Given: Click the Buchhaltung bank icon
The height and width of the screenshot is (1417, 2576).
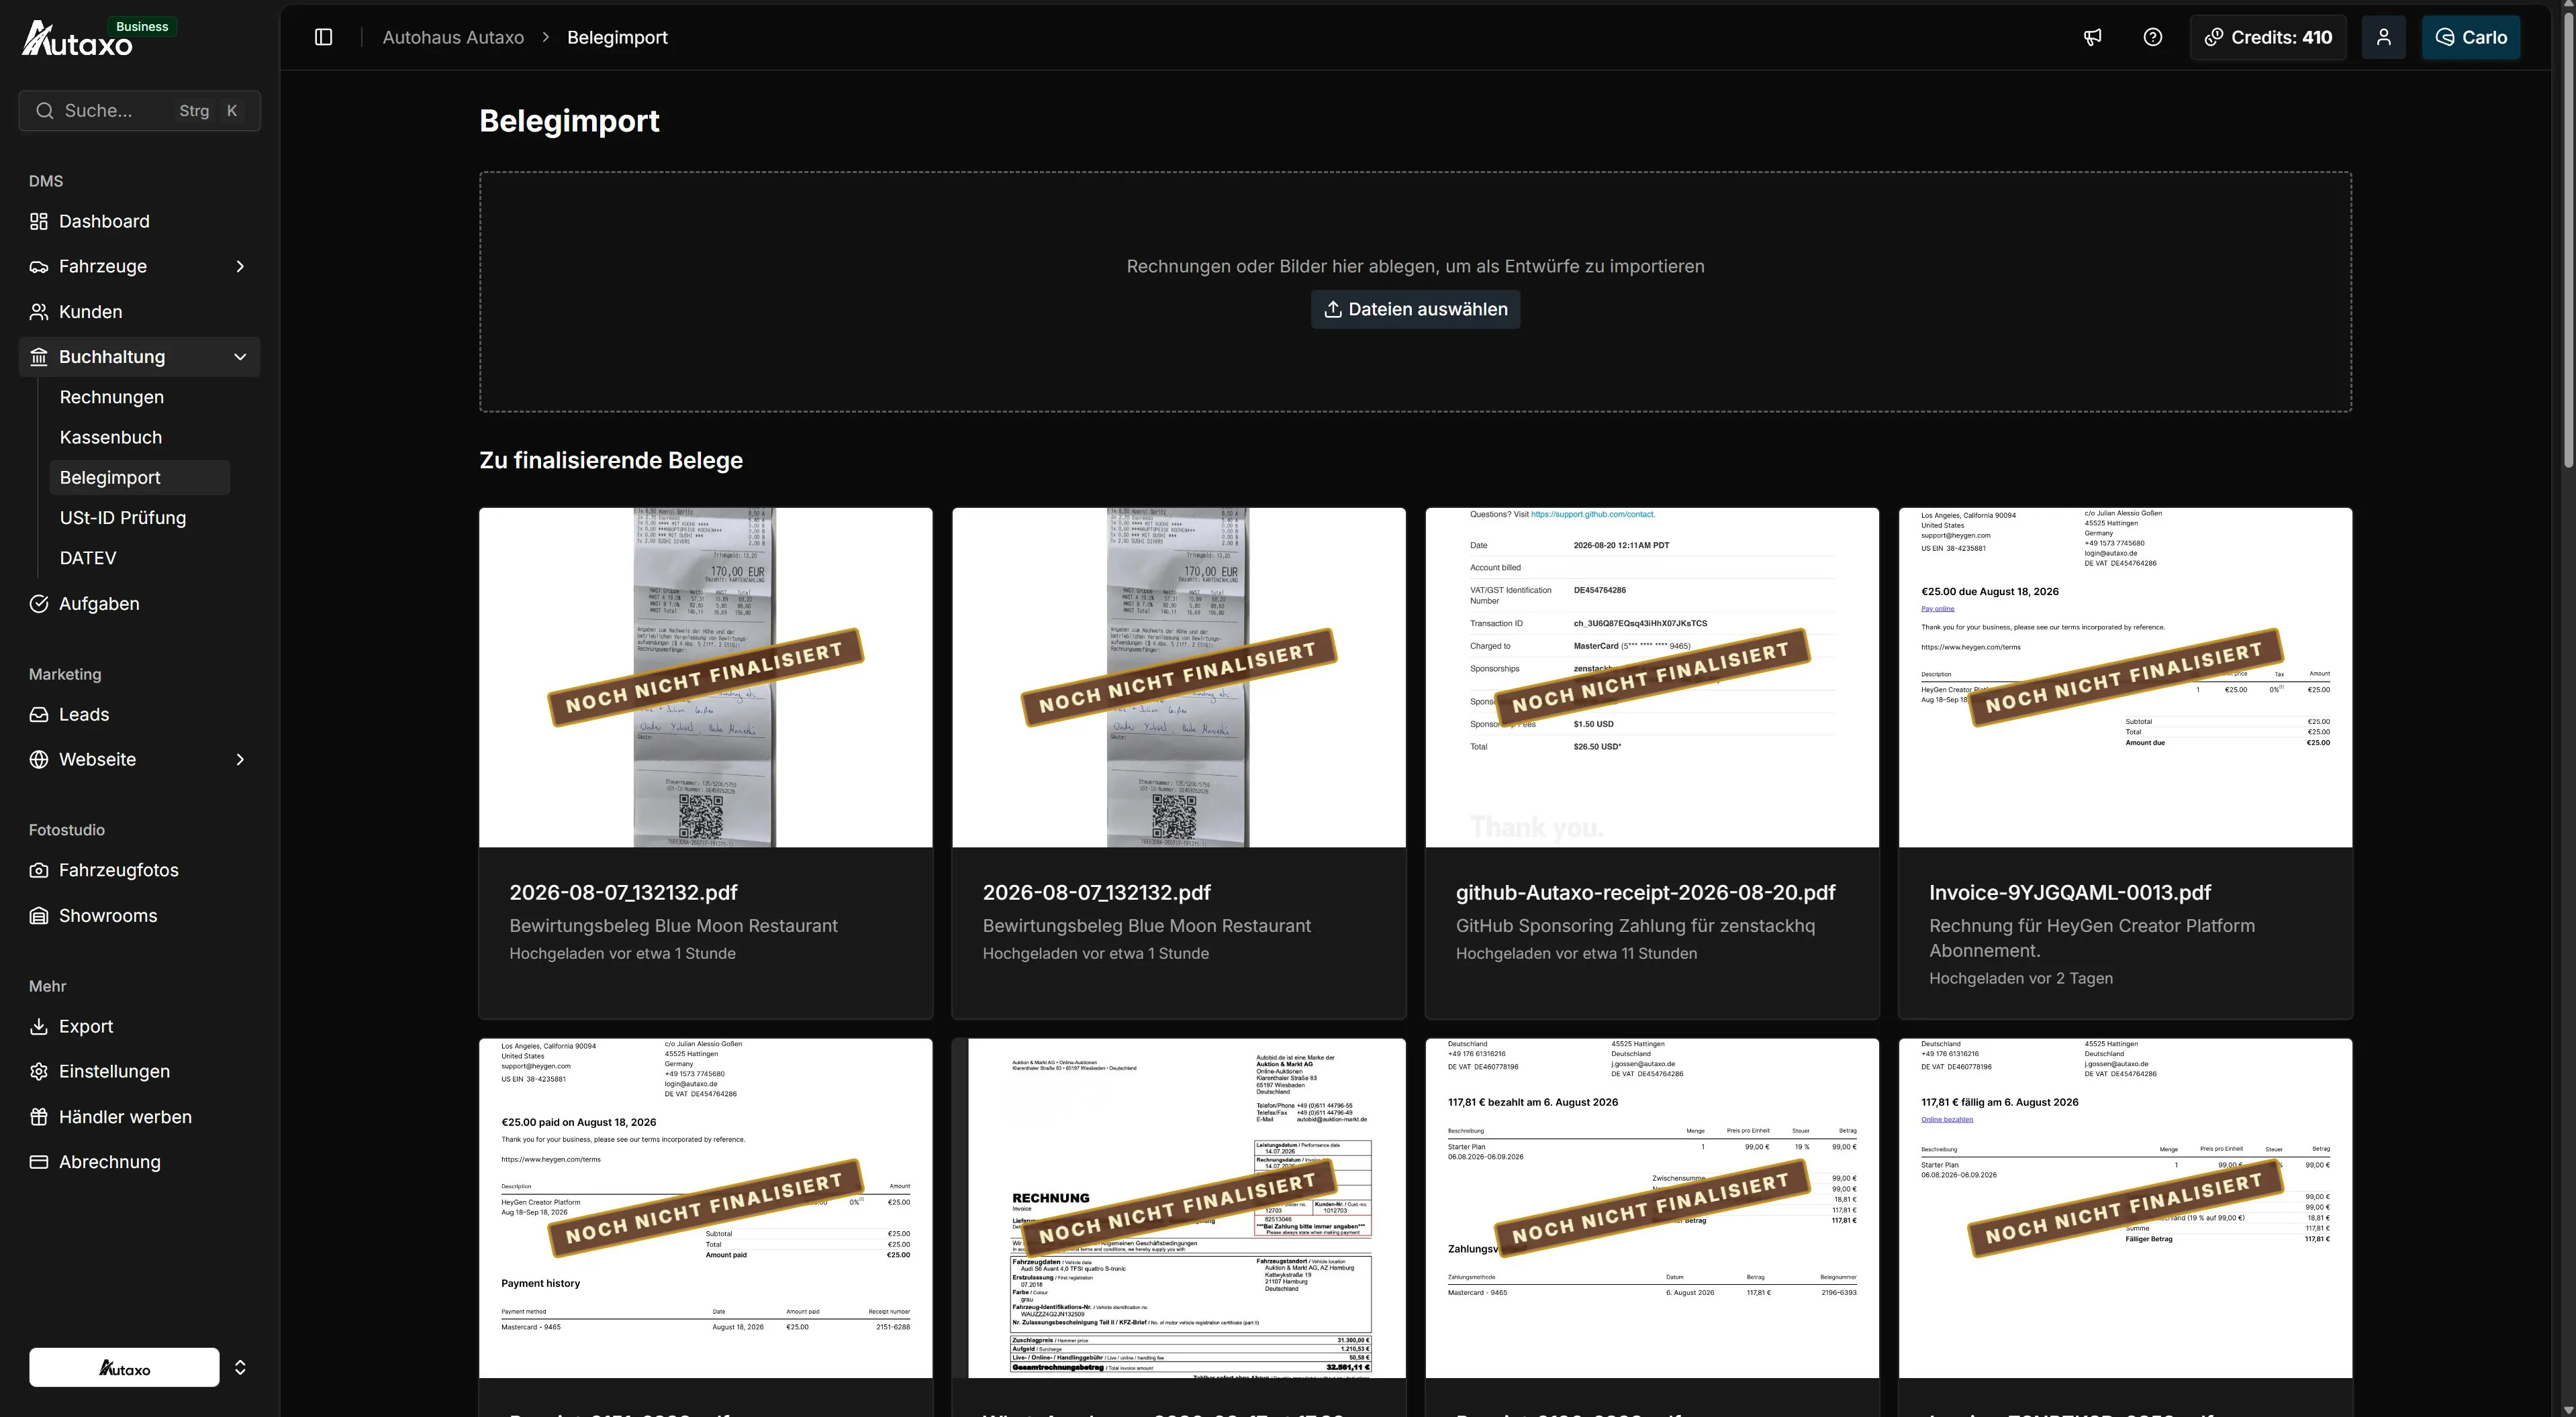Looking at the screenshot, I should [x=39, y=357].
